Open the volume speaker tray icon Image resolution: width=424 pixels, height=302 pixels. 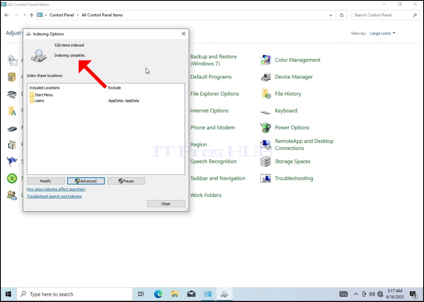coord(372,294)
